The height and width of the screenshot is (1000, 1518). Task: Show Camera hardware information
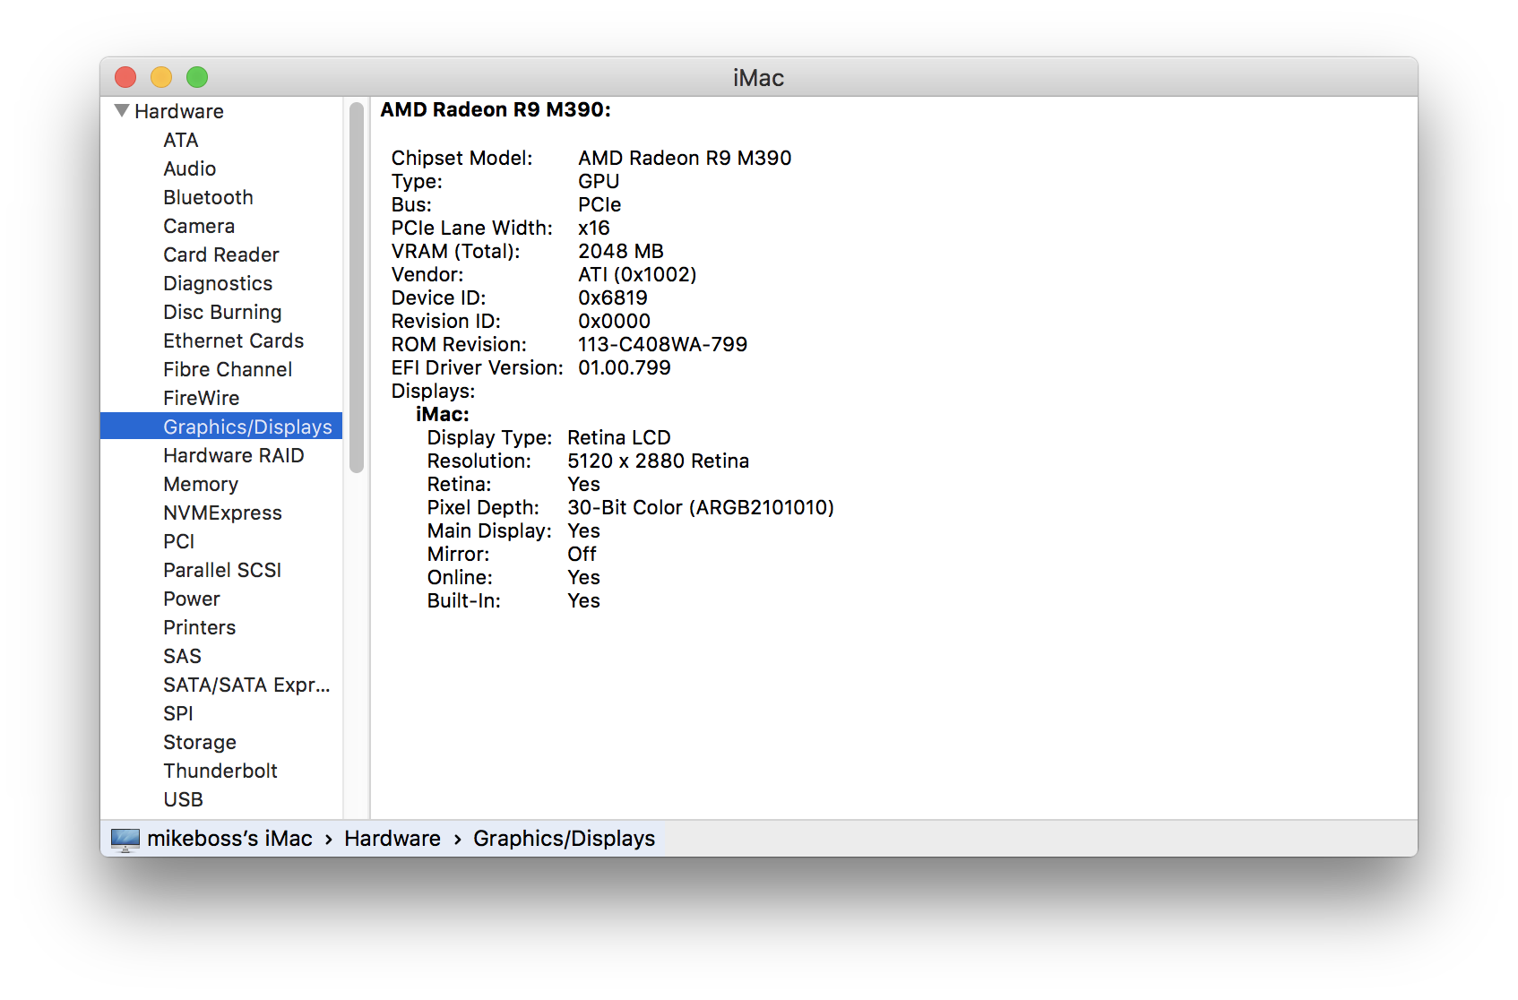coord(199,226)
